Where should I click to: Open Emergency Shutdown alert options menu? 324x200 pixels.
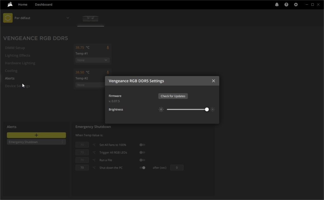tap(62, 142)
